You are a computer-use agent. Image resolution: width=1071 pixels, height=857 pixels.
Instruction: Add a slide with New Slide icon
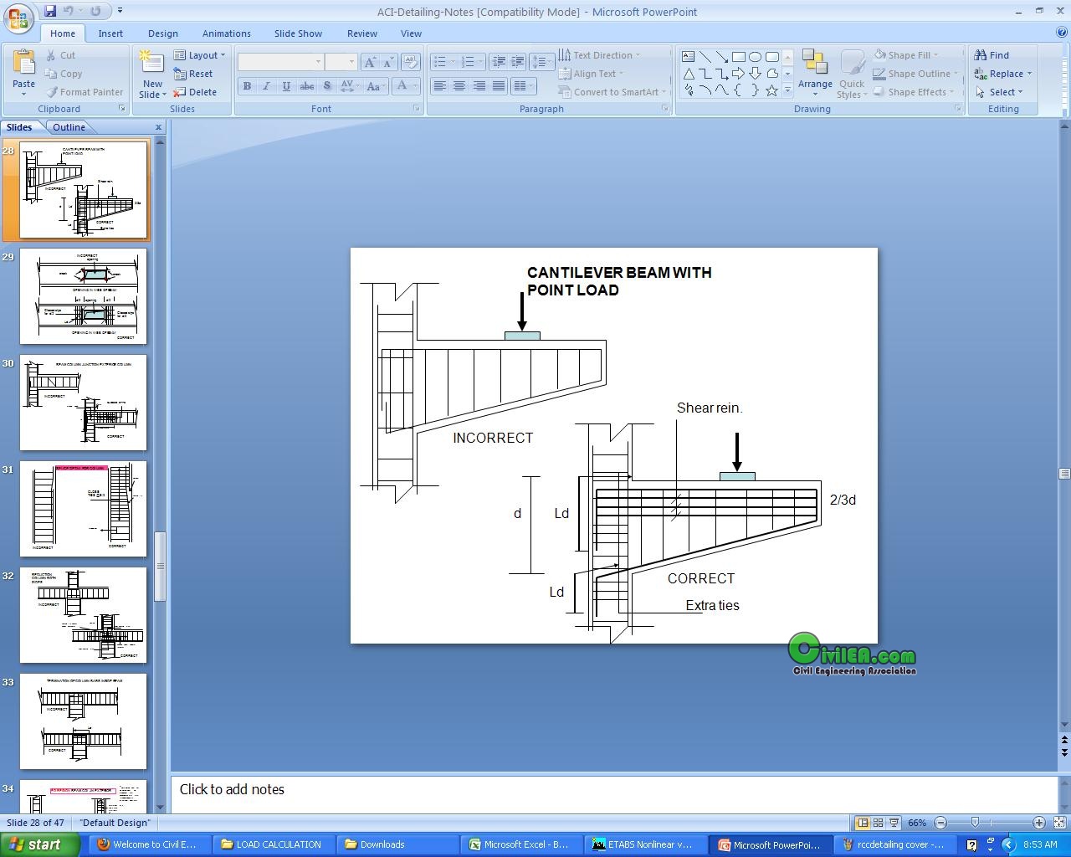tap(151, 63)
